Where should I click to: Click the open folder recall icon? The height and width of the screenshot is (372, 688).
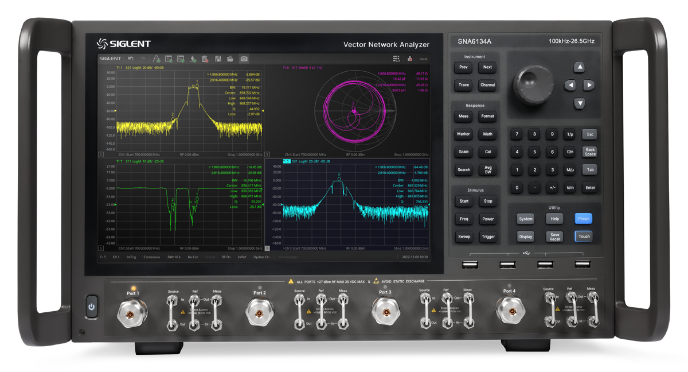click(x=230, y=59)
